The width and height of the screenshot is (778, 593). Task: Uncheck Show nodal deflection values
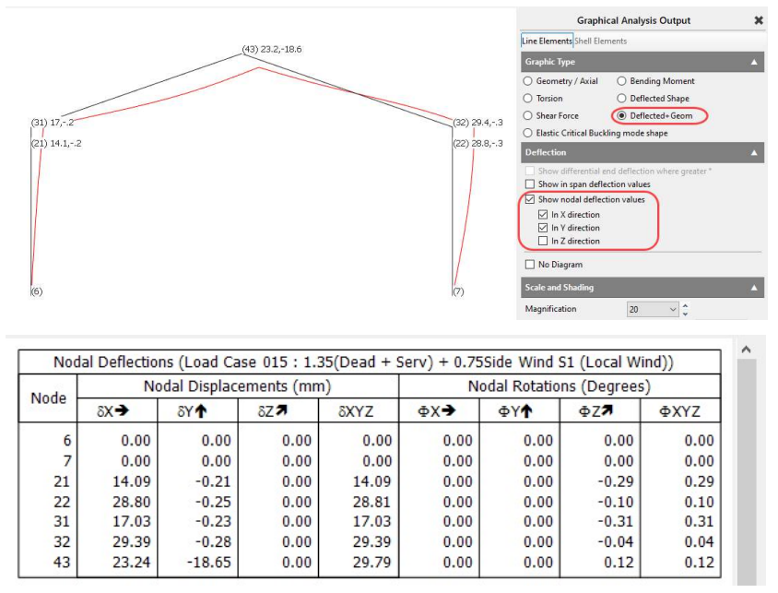click(x=530, y=200)
